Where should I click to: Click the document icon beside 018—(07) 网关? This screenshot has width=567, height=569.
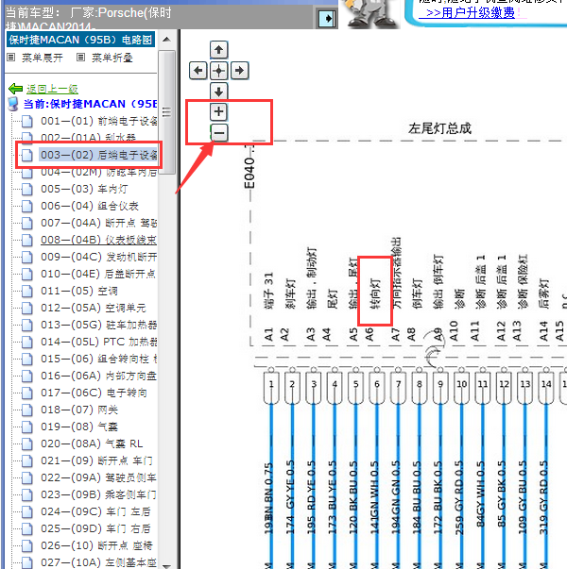tap(26, 410)
